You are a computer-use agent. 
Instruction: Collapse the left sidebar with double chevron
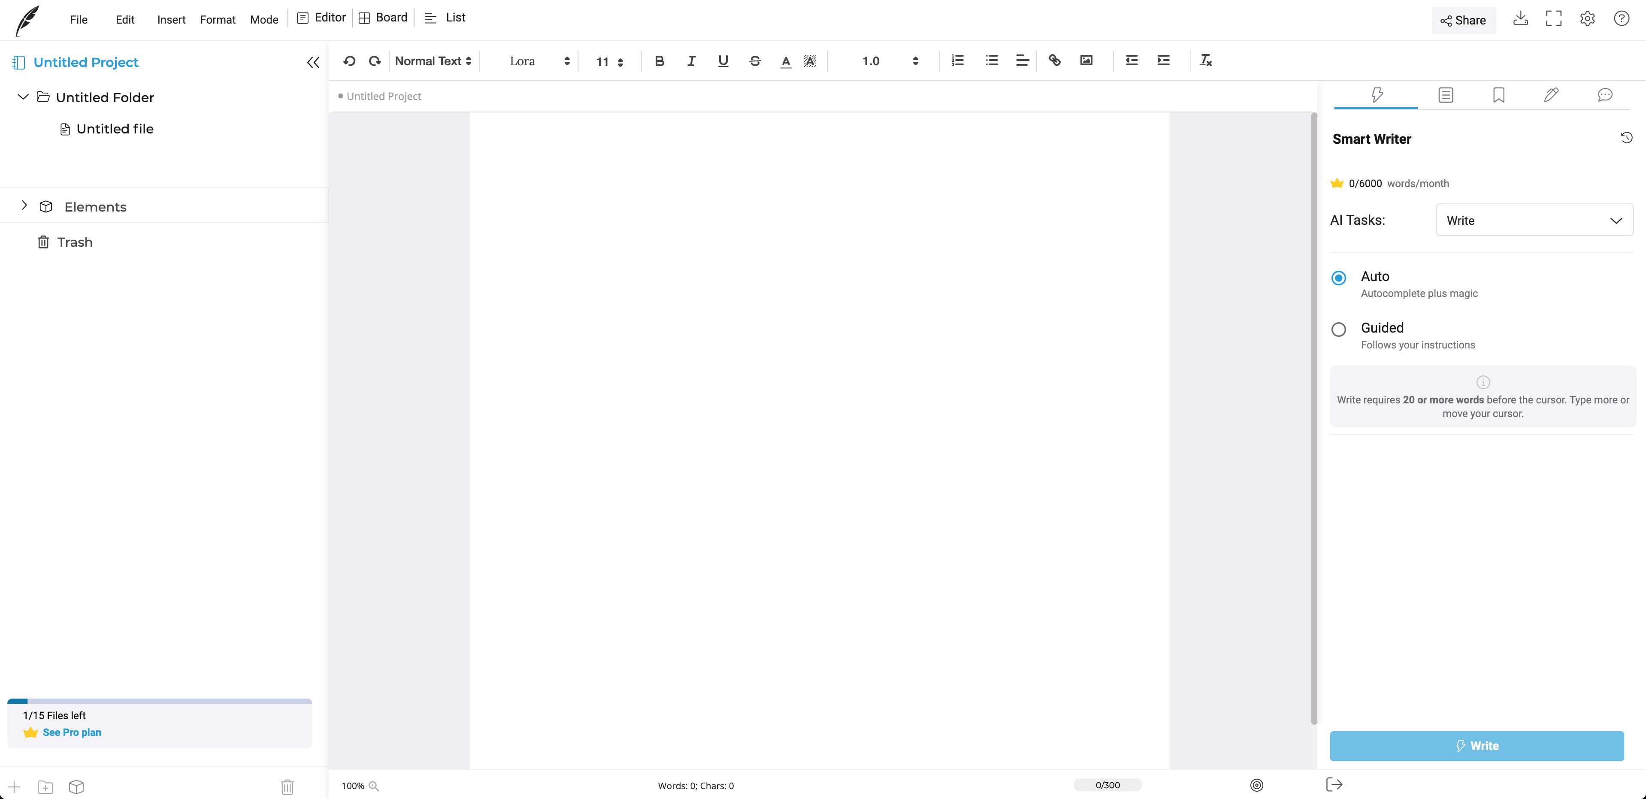pos(313,62)
